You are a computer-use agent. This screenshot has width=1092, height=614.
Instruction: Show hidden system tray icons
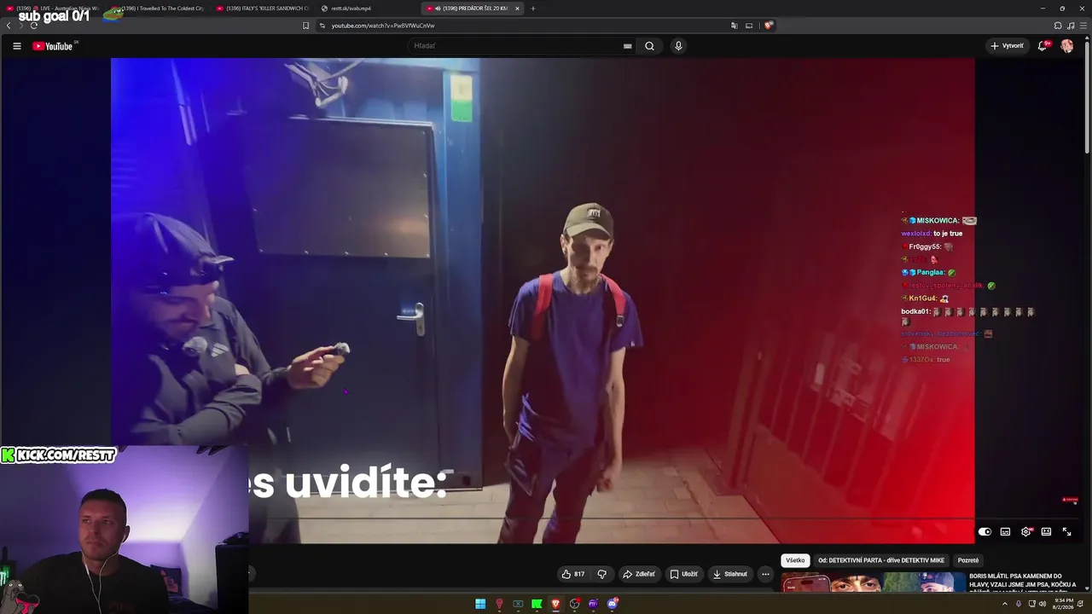(1005, 604)
